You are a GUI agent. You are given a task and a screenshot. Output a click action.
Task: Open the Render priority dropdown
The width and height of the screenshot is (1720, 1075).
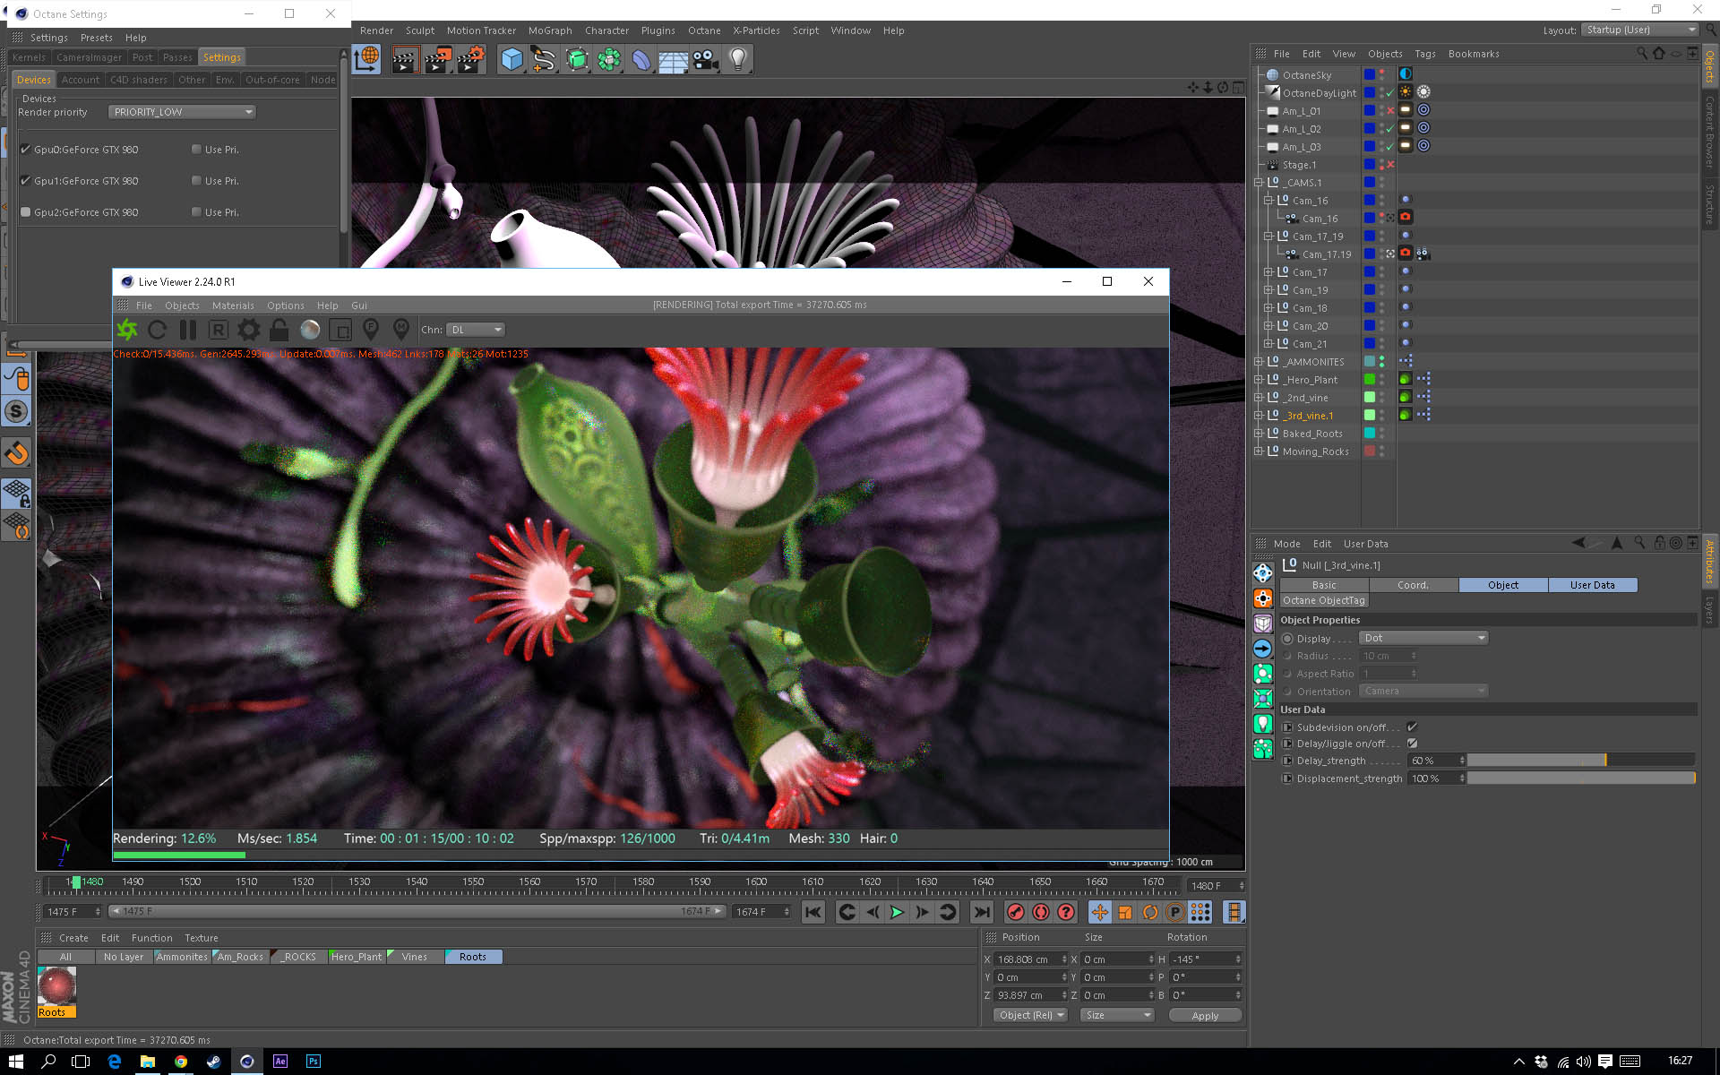(x=183, y=112)
